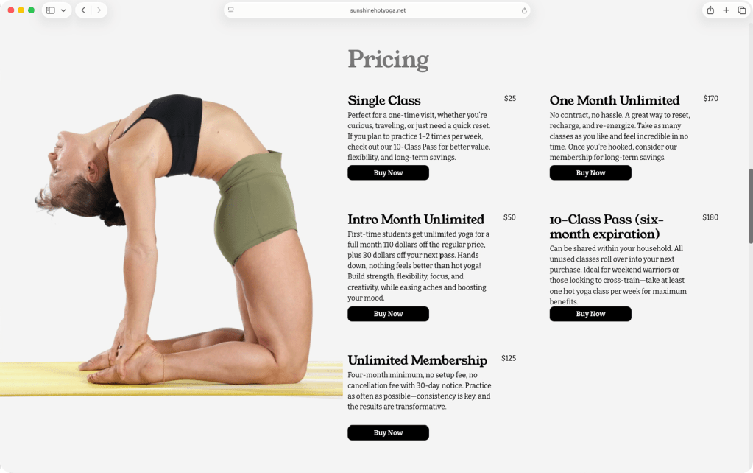
Task: Buy the One Month Unlimited pass
Action: tap(590, 172)
